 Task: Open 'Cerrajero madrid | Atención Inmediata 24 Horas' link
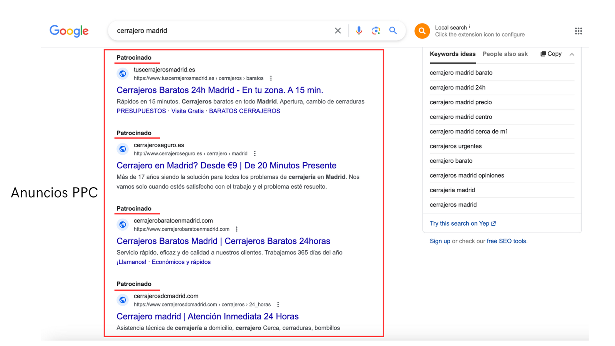208,316
